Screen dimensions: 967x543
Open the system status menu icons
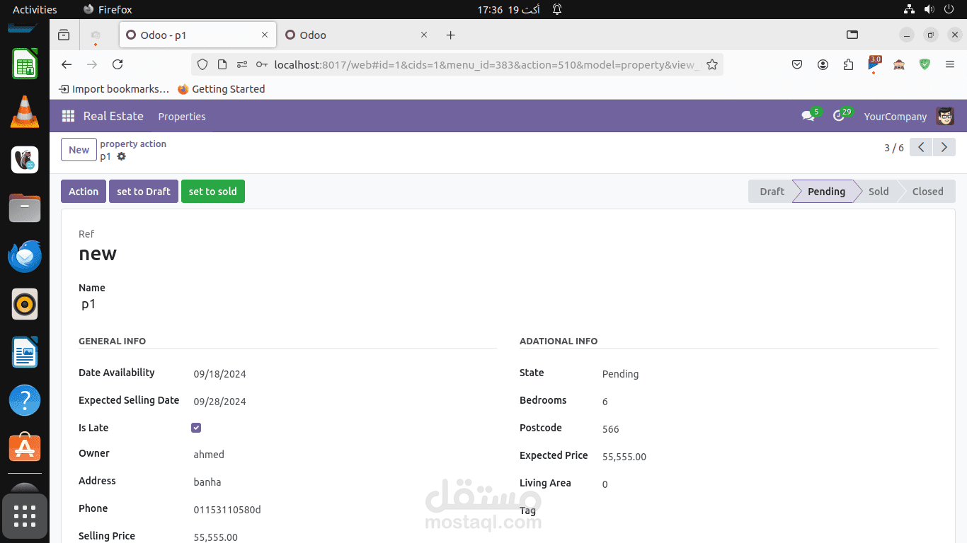click(929, 9)
